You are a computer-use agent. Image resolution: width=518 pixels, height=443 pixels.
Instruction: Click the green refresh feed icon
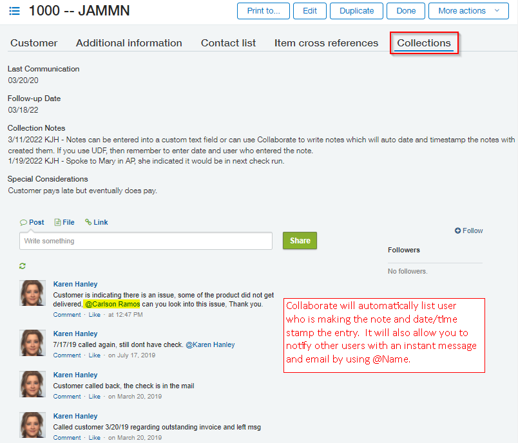click(23, 265)
